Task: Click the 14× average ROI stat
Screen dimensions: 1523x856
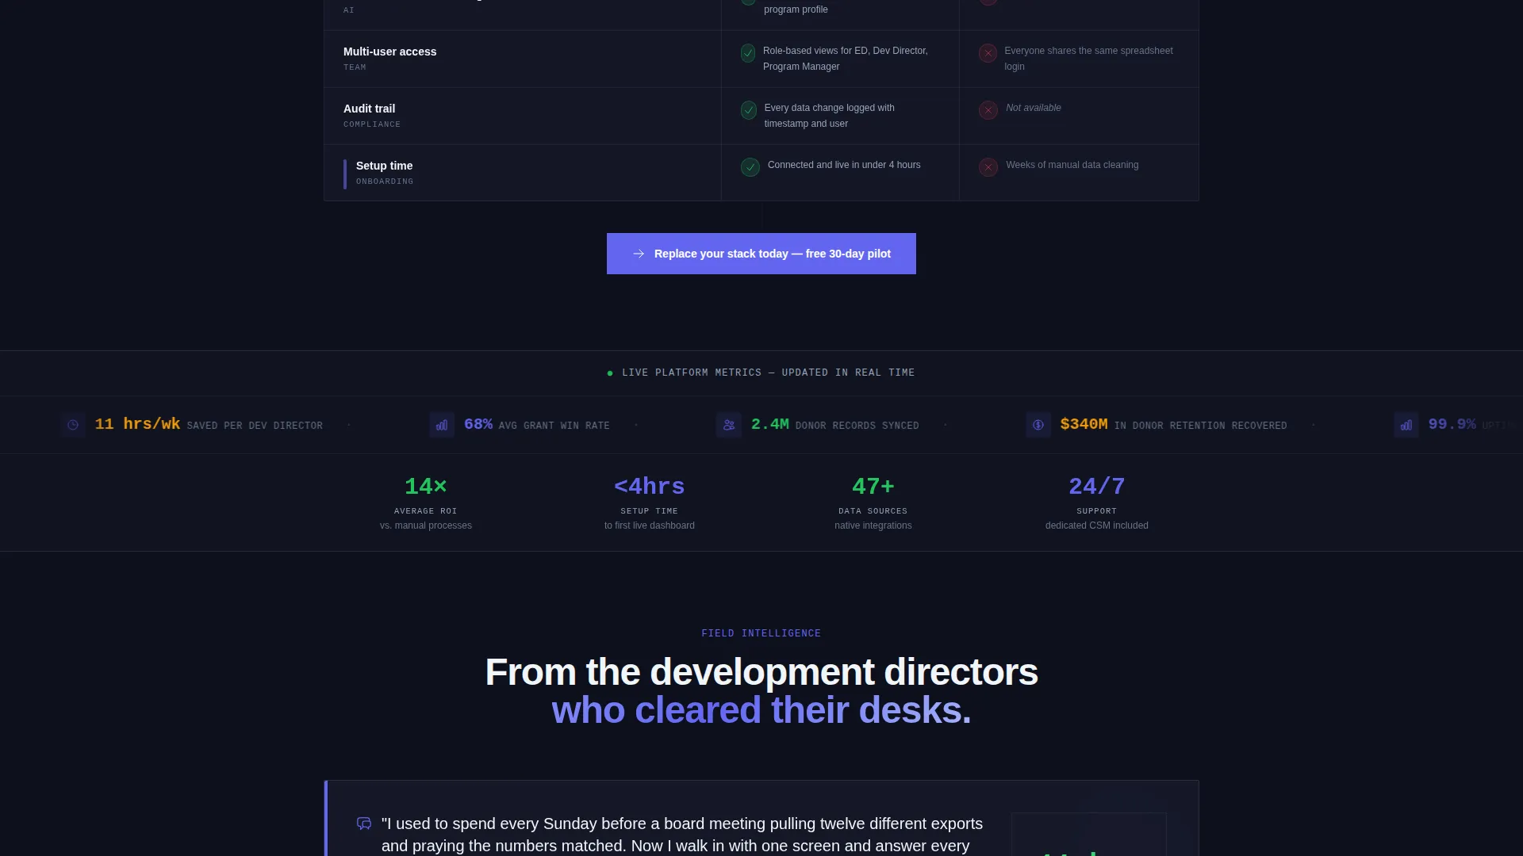Action: pos(426,486)
